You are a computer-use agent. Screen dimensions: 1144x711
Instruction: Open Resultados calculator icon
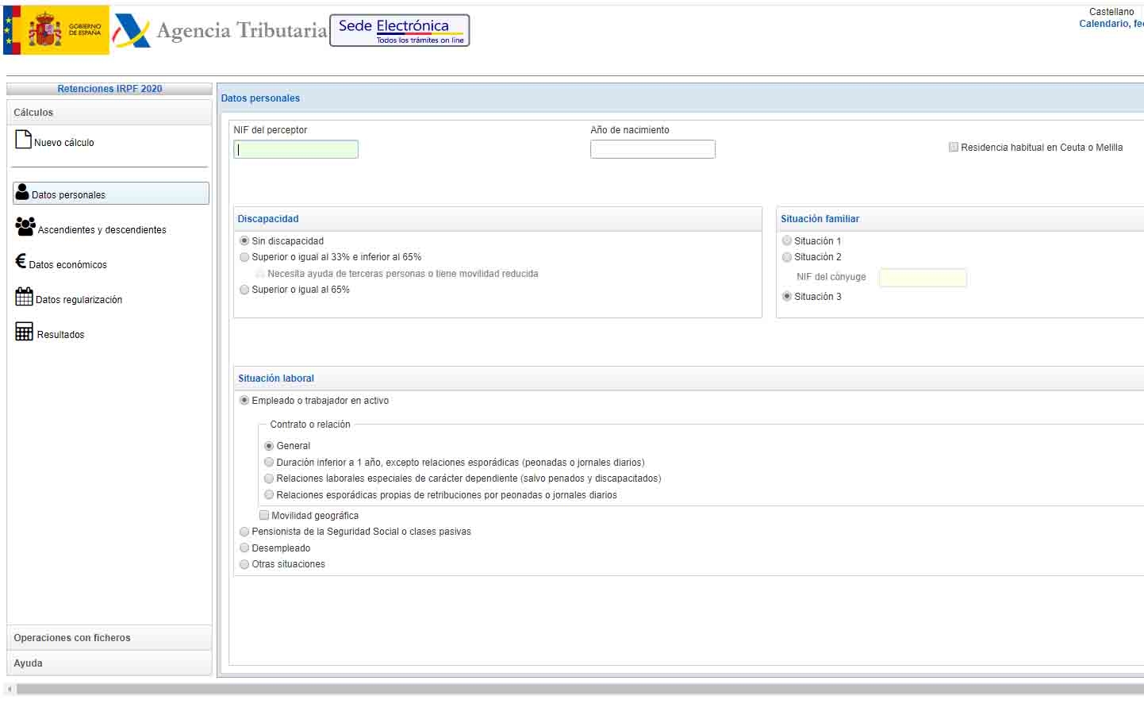24,332
